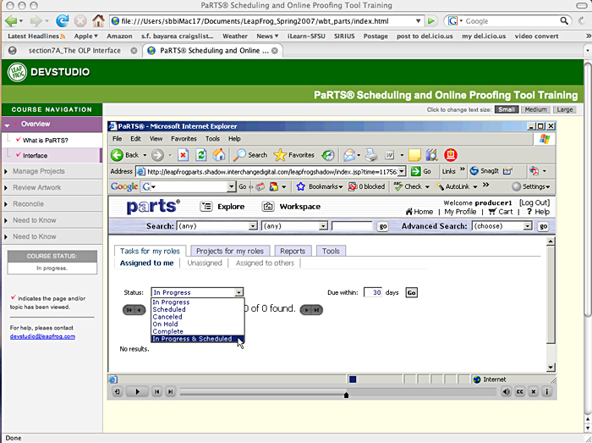Reload the page with the refresh icon
This screenshot has height=443, width=592.
(63, 21)
